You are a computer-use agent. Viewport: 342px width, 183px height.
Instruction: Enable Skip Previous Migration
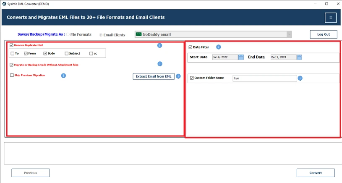[x=12, y=75]
